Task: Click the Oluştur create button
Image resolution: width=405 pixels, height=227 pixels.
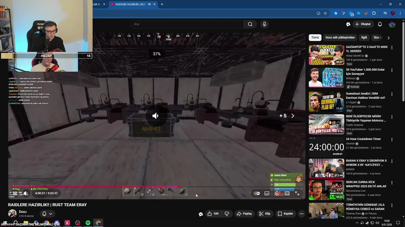Action: click(x=363, y=24)
